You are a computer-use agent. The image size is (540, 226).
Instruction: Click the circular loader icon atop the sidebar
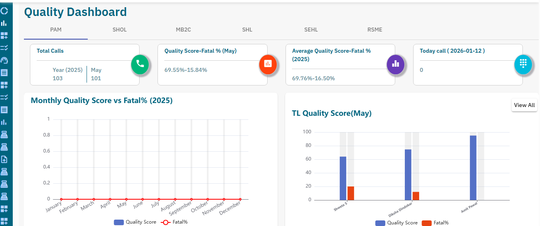[4, 11]
